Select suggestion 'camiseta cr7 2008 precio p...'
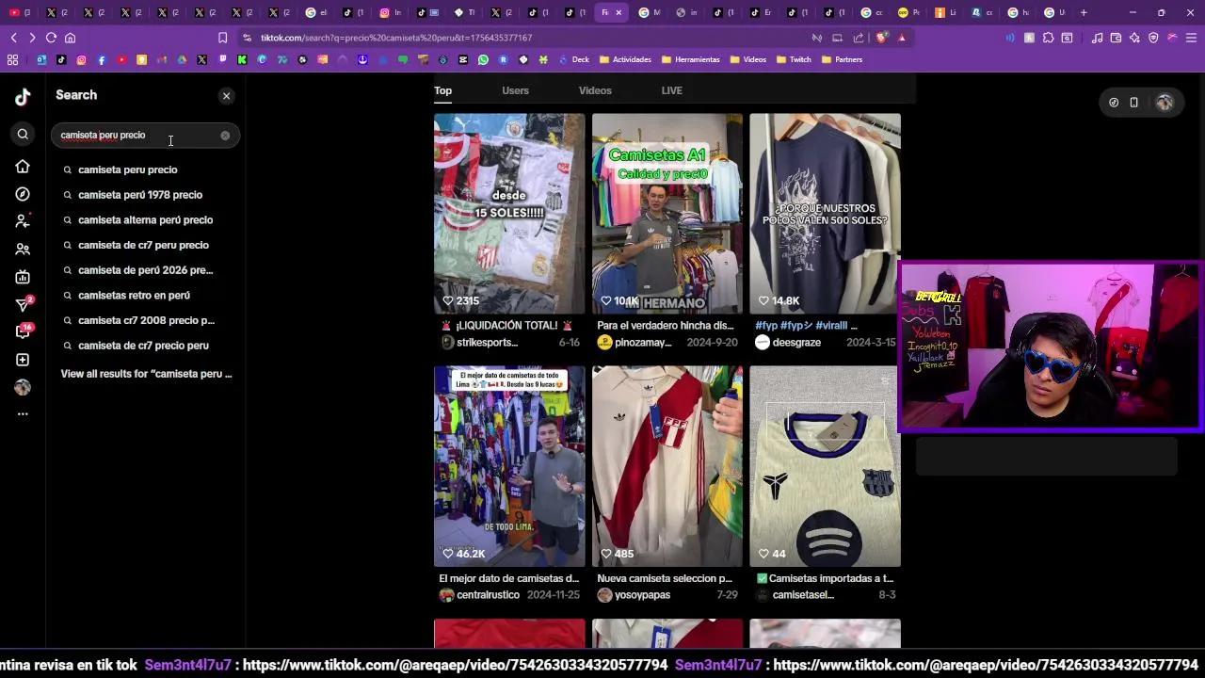 pyautogui.click(x=146, y=320)
